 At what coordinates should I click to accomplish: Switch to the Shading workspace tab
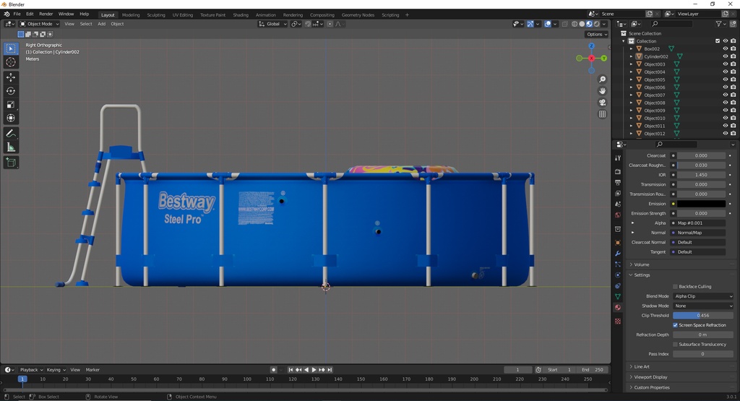241,14
